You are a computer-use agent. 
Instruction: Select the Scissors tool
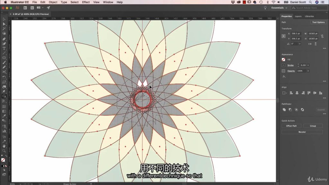4,72
